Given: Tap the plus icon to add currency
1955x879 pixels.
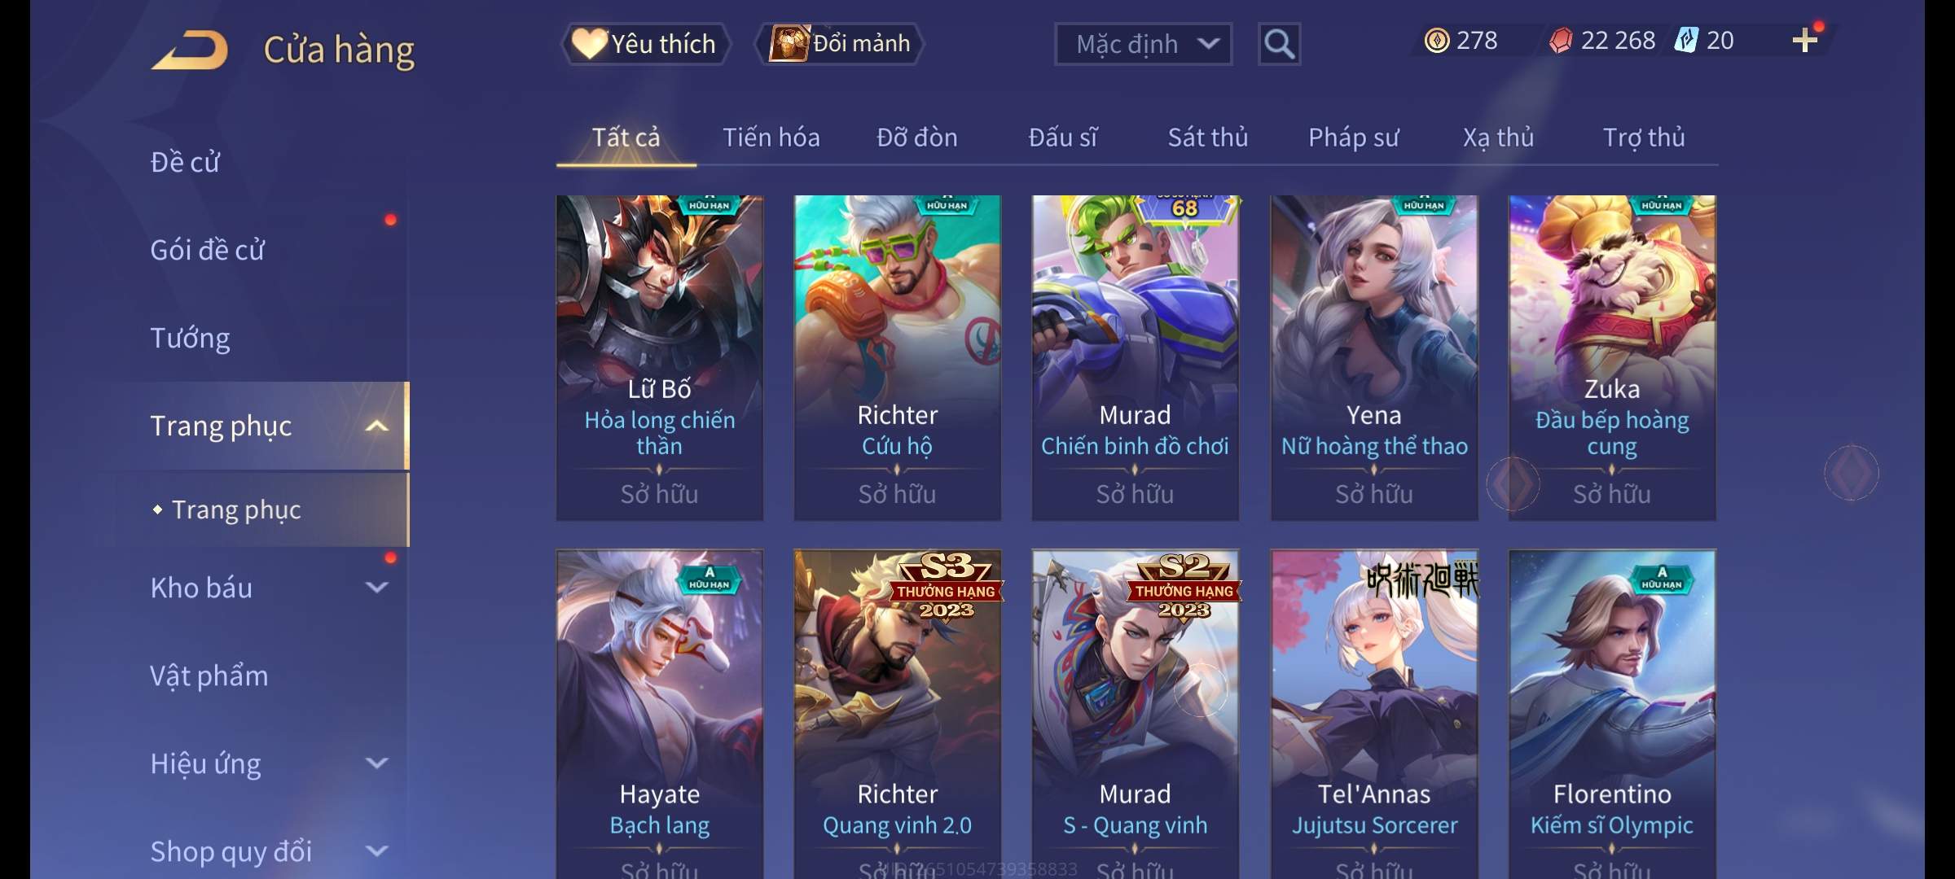Looking at the screenshot, I should tap(1805, 41).
